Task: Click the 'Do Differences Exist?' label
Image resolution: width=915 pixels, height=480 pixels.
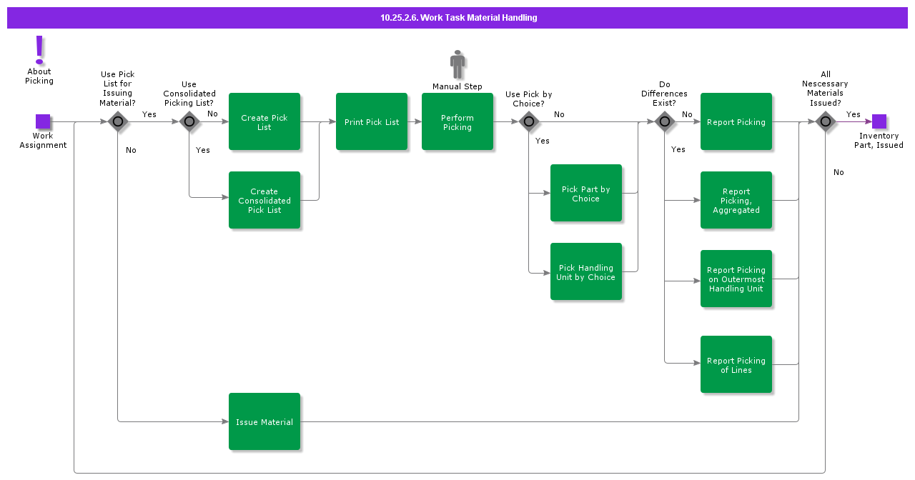Action: pos(665,94)
